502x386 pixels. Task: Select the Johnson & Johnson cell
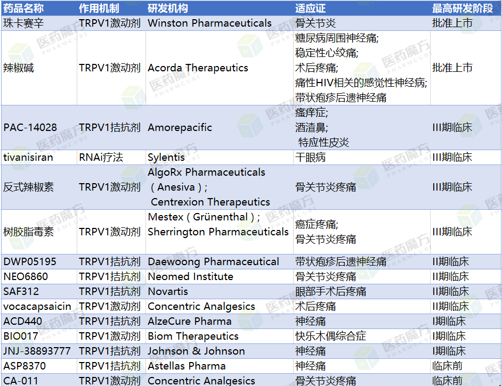tap(196, 351)
